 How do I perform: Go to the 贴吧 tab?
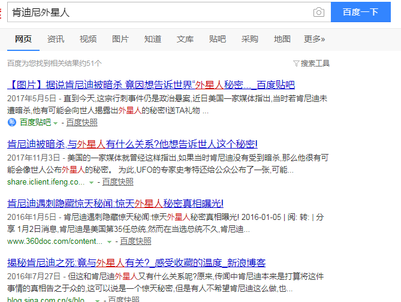click(x=218, y=39)
